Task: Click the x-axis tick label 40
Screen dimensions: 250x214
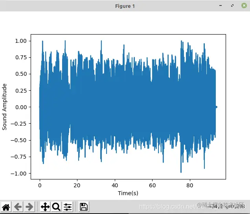Action: (115, 185)
